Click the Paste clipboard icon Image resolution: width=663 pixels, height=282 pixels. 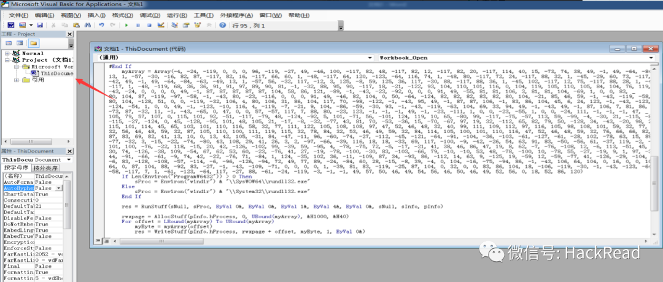(x=77, y=25)
